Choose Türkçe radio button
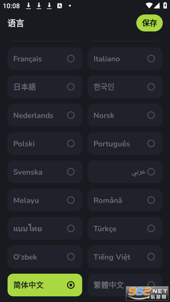This screenshot has width=170, height=302. [x=151, y=228]
